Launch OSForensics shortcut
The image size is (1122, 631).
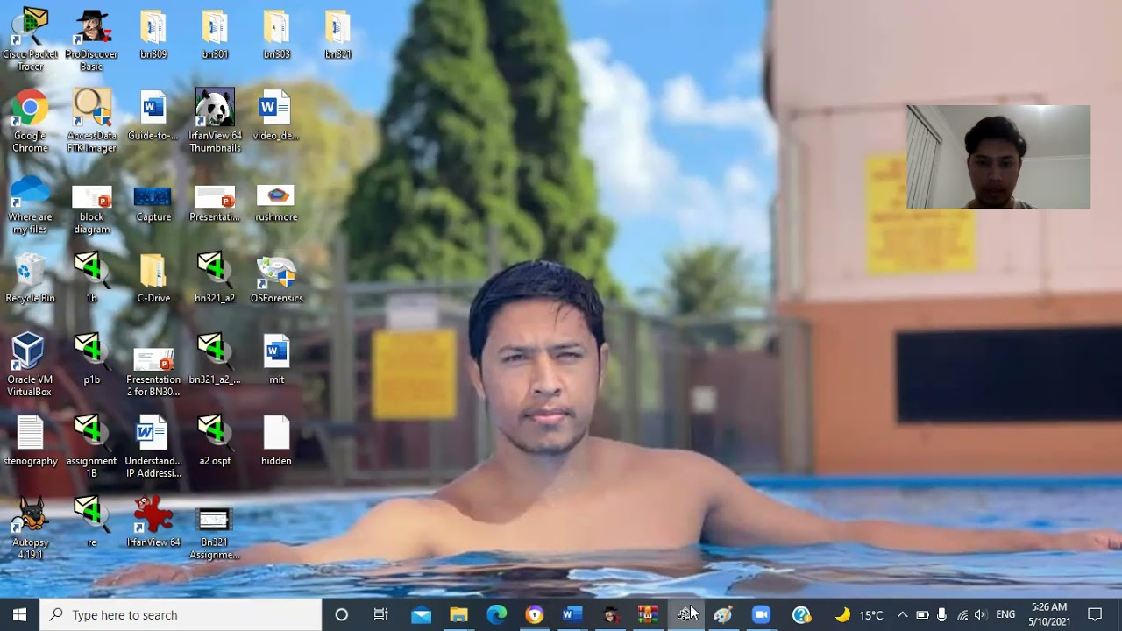tap(276, 278)
